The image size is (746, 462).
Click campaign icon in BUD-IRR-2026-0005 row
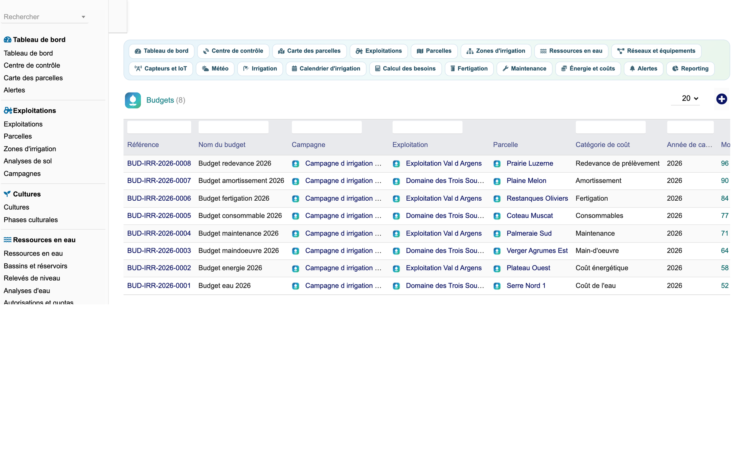coord(296,216)
